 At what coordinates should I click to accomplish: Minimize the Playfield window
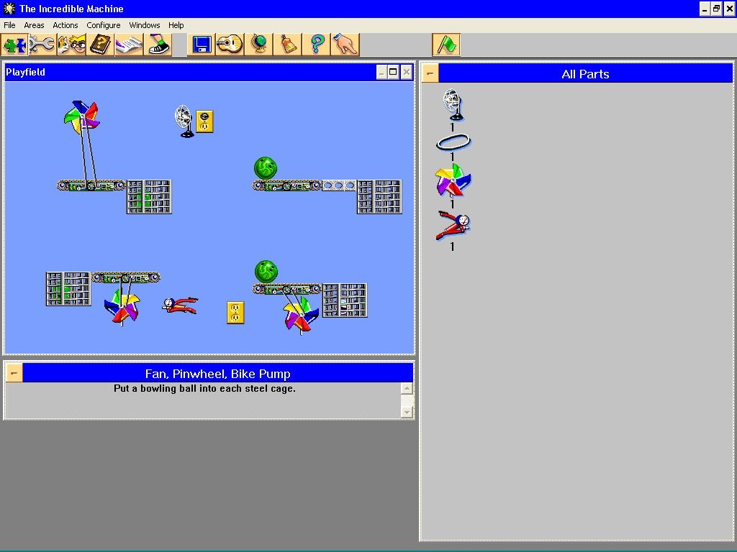click(381, 72)
